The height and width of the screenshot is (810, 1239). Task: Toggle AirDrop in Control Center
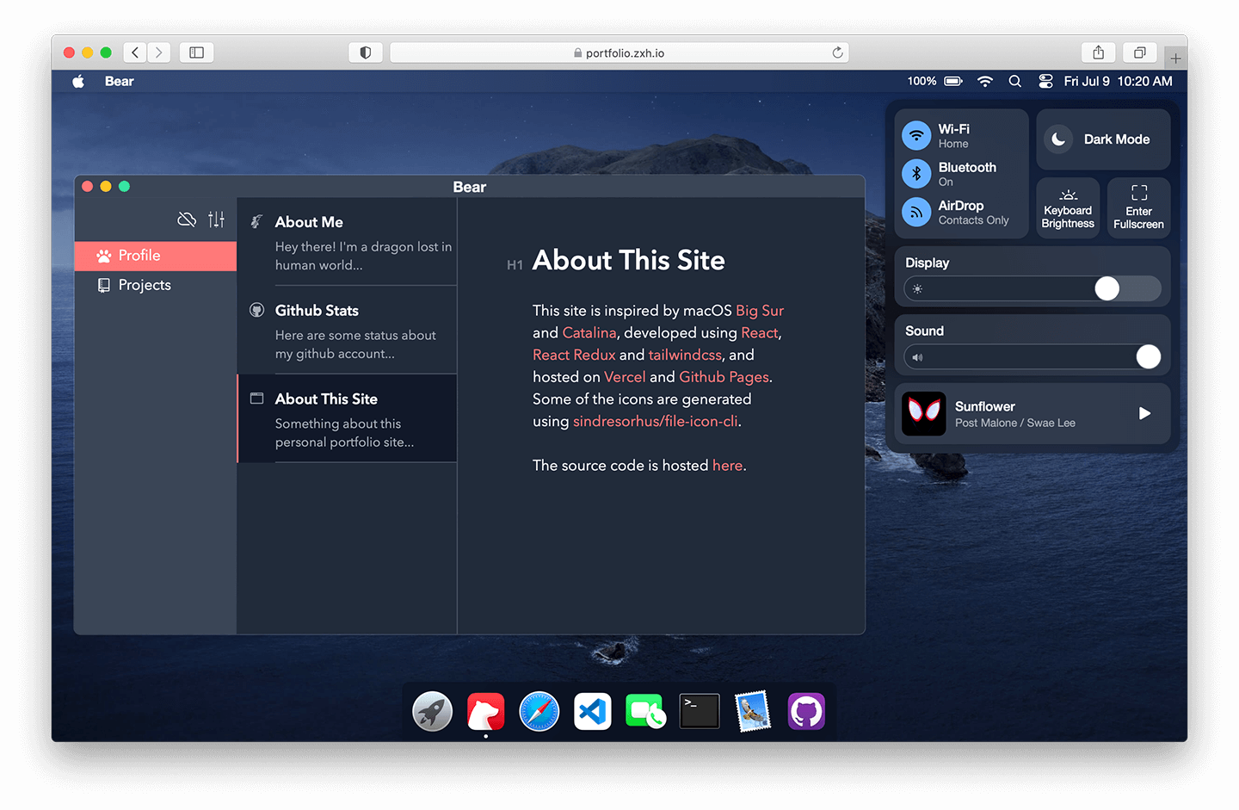[916, 212]
